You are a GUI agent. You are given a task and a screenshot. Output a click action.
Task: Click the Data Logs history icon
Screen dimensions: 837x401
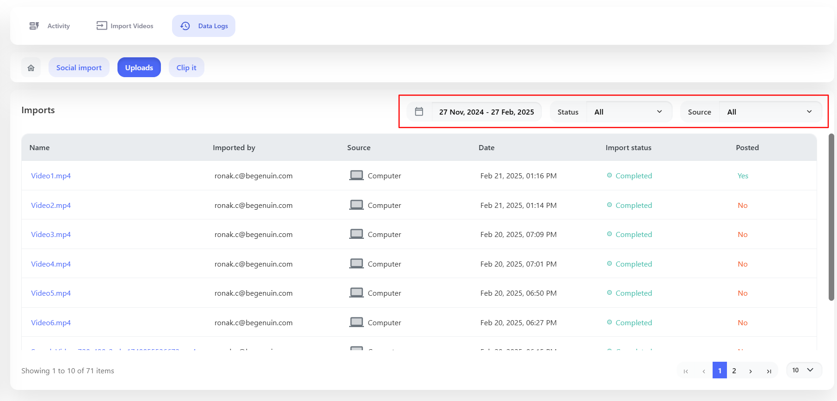pyautogui.click(x=185, y=26)
